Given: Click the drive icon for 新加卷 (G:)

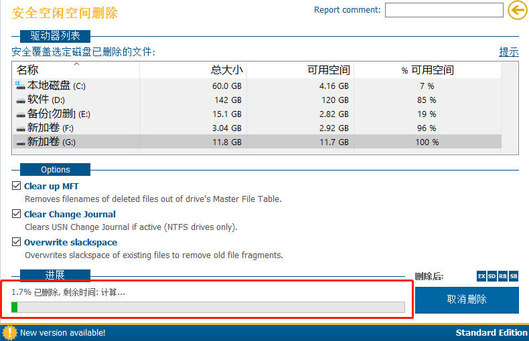Looking at the screenshot, I should (21, 143).
